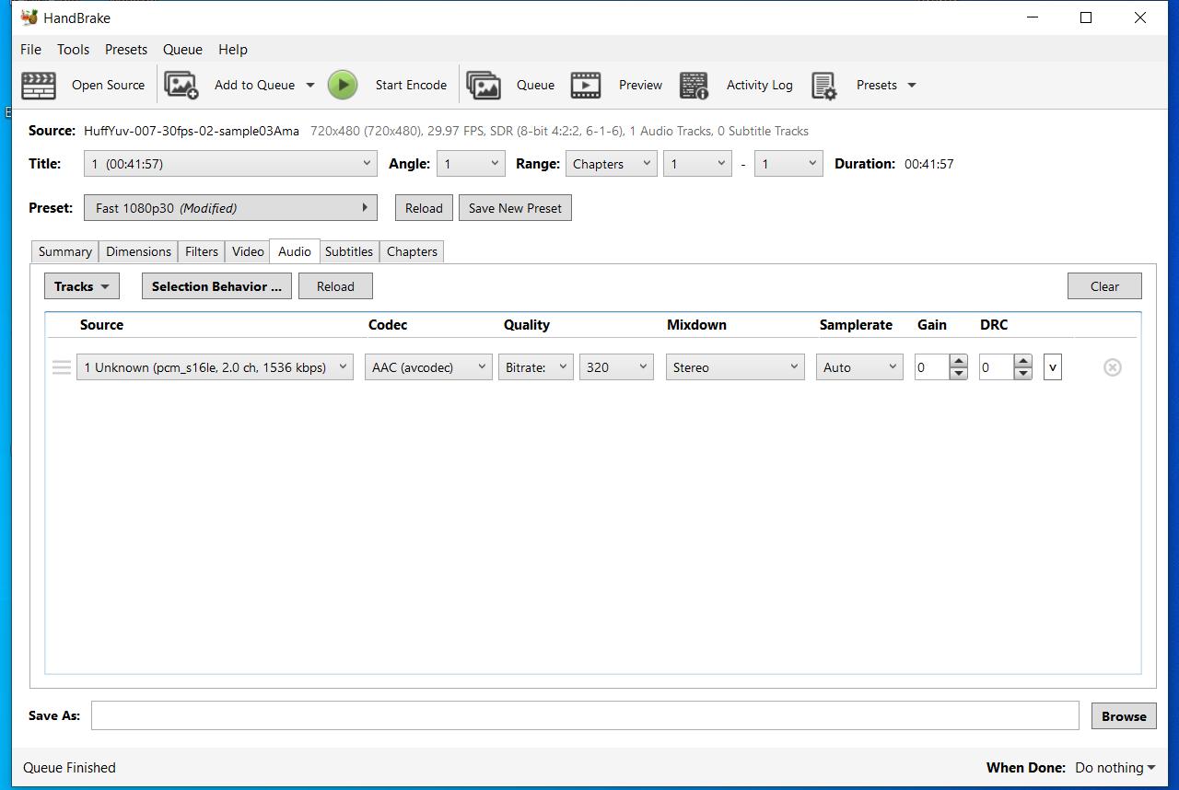Click Save New Preset button

click(x=515, y=208)
